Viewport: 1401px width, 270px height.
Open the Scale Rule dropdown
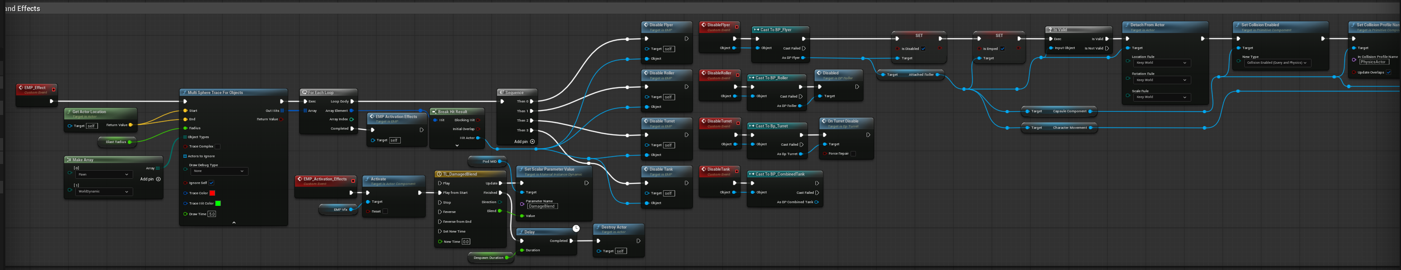[x=1162, y=97]
